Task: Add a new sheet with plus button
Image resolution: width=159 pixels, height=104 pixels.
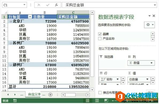Action: (51, 95)
